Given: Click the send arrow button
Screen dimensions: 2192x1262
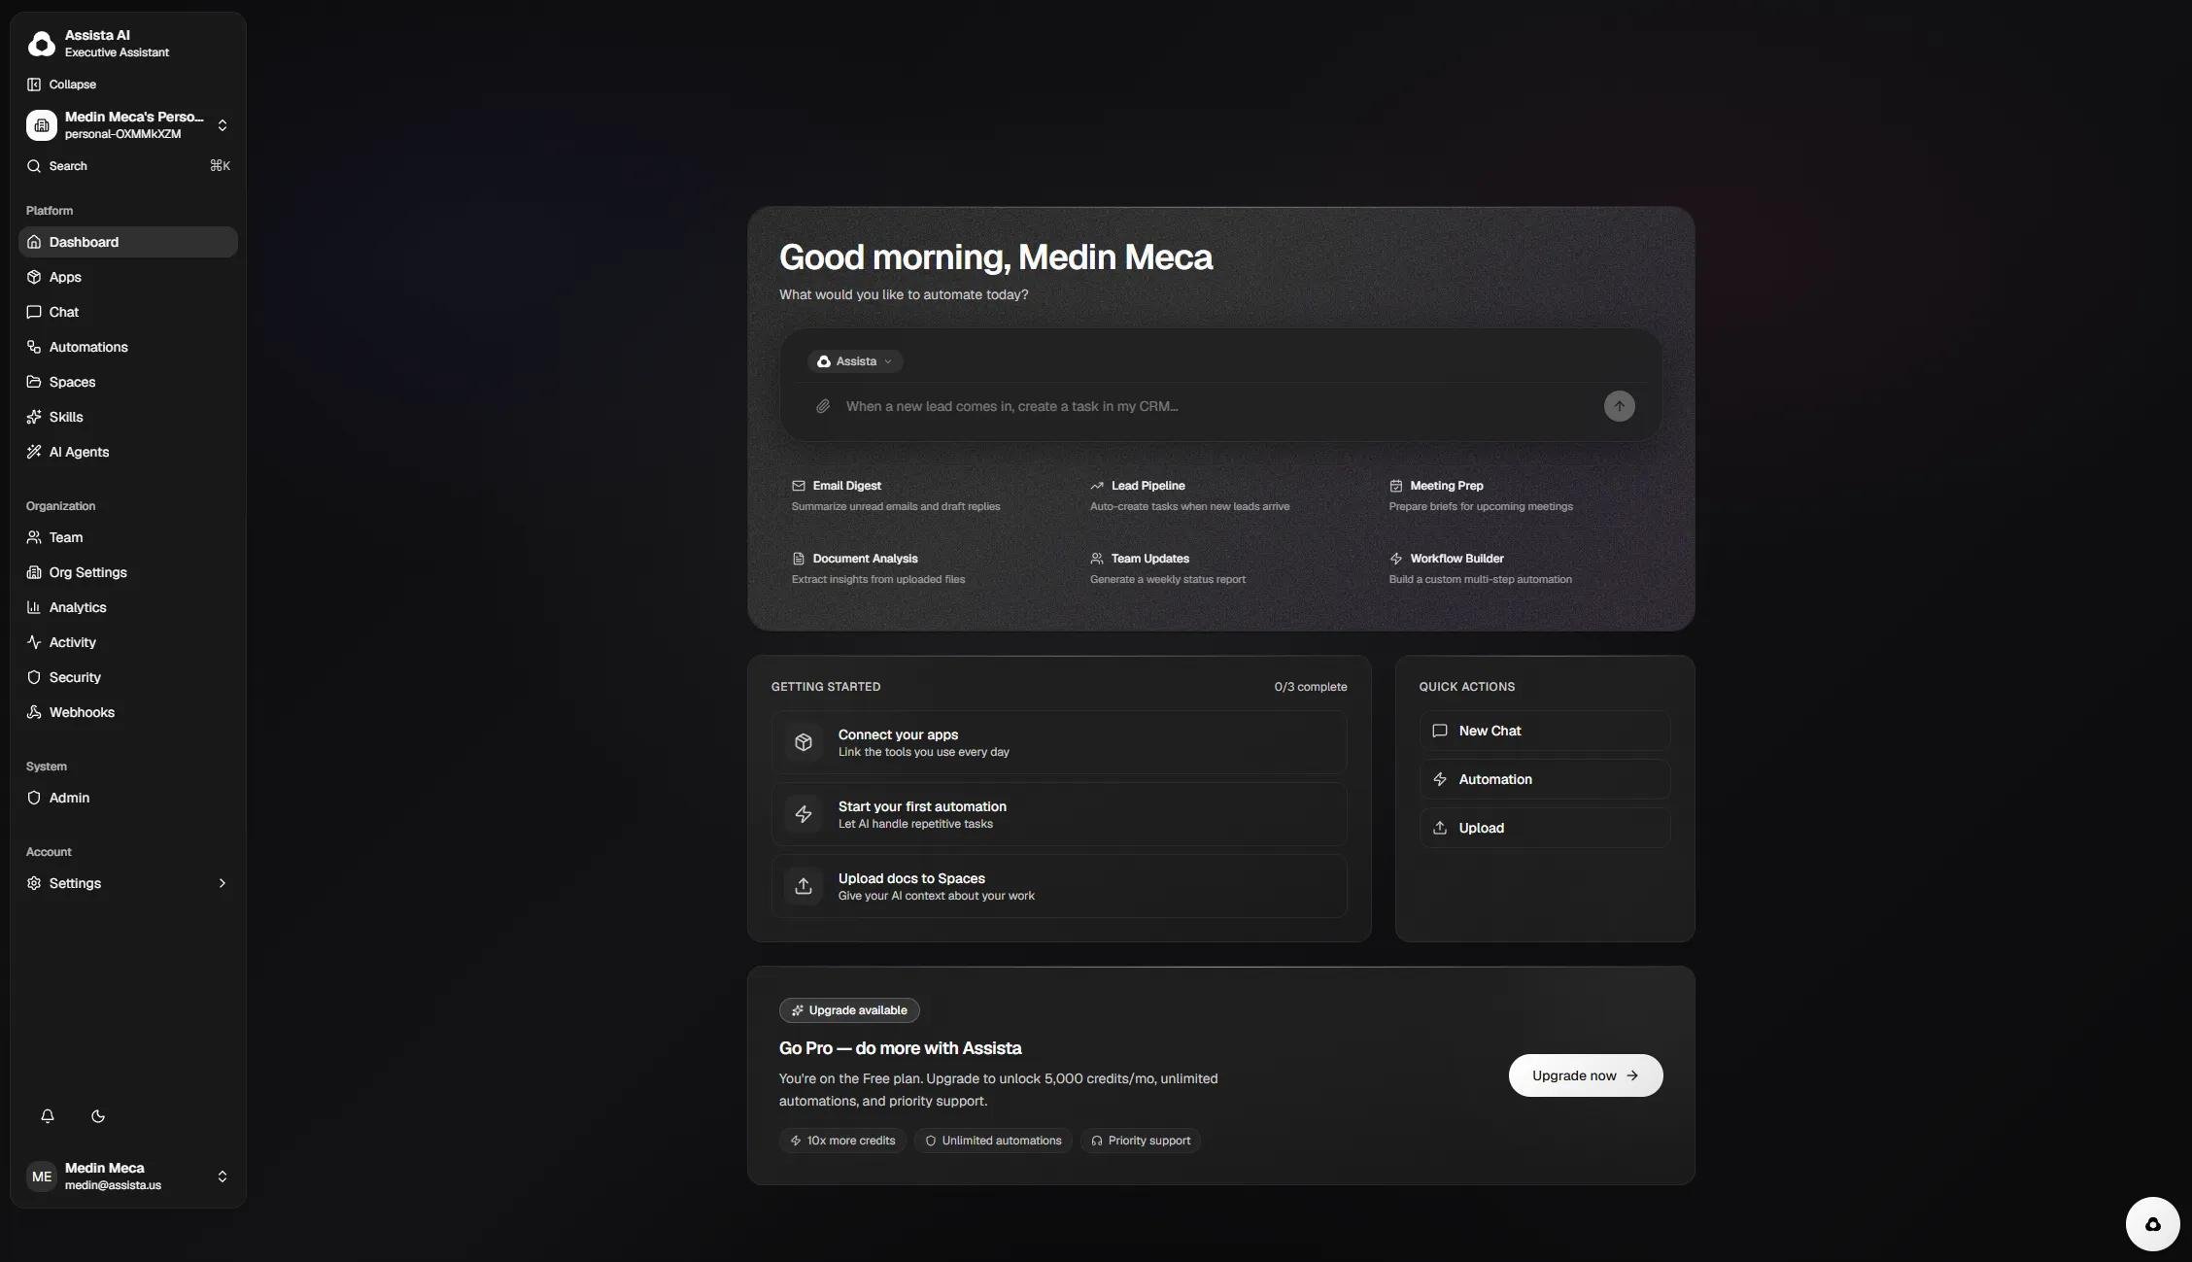Looking at the screenshot, I should [x=1619, y=406].
